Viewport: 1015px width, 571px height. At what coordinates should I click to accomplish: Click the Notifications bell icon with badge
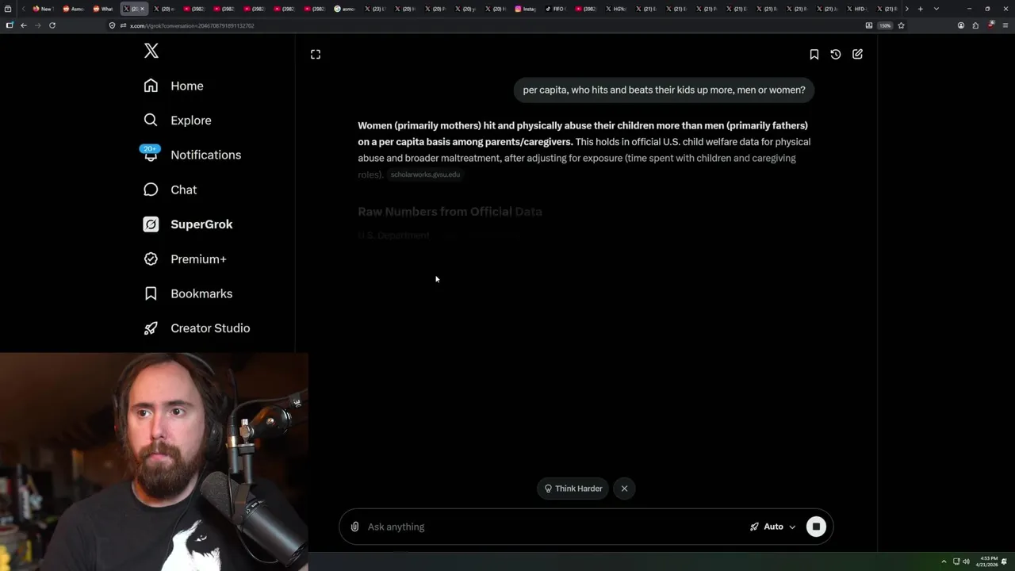151,153
